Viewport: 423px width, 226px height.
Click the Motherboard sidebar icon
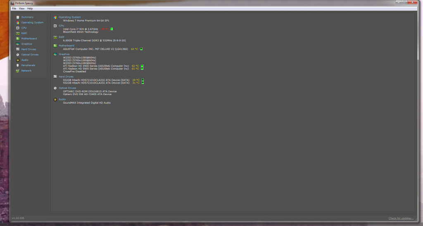click(x=17, y=38)
